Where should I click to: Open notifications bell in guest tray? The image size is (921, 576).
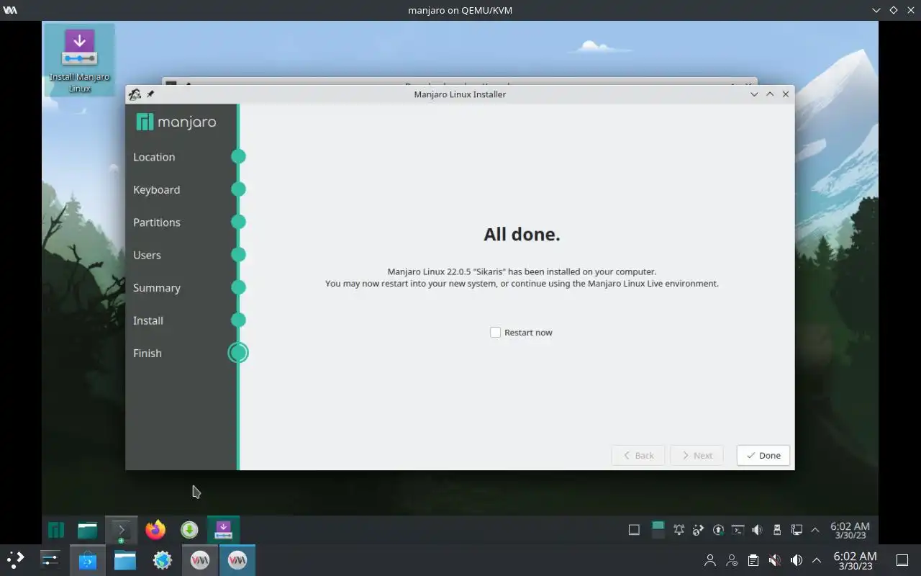tap(679, 530)
